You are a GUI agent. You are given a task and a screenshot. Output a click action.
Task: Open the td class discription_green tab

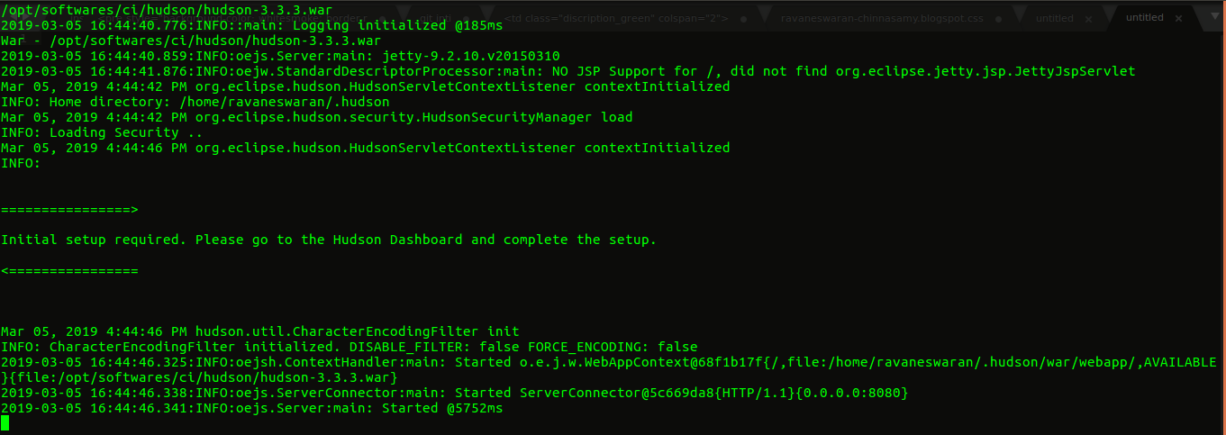tap(615, 18)
